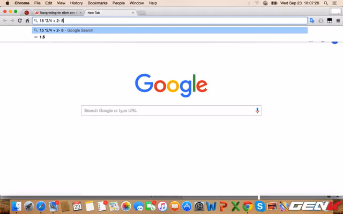
Task: Click the voice search microphone icon
Action: pyautogui.click(x=257, y=111)
